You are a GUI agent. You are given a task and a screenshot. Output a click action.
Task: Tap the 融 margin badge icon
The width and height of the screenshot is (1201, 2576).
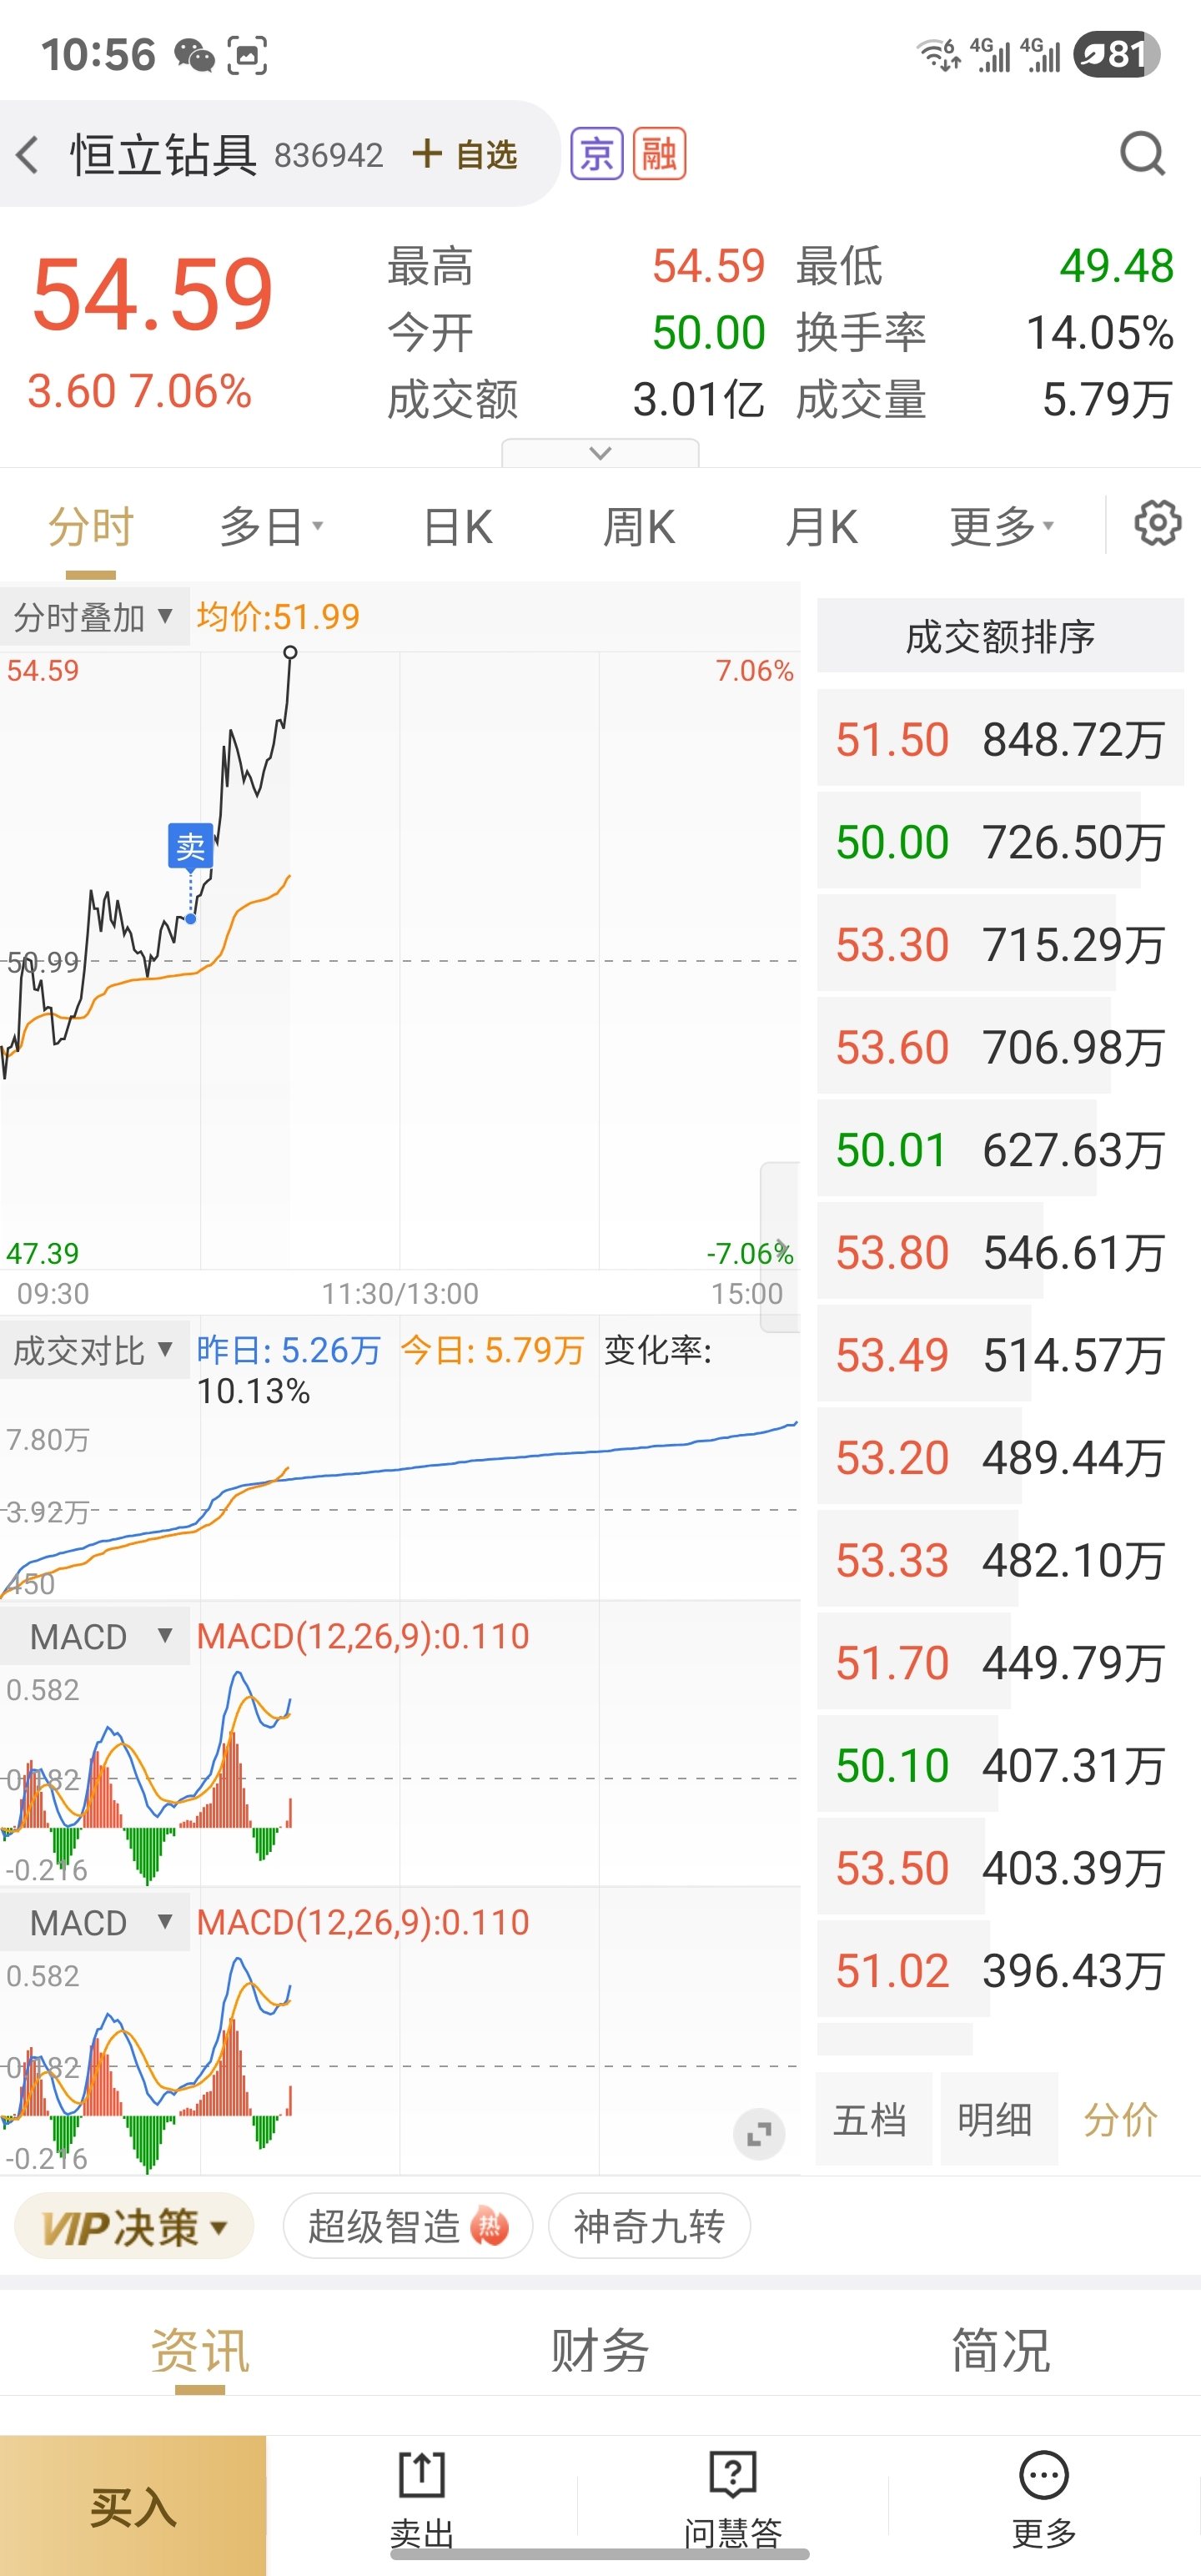pos(659,154)
